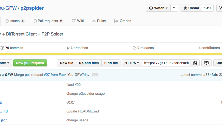Click the New pull request button
The width and height of the screenshot is (222, 127).
coord(30,63)
